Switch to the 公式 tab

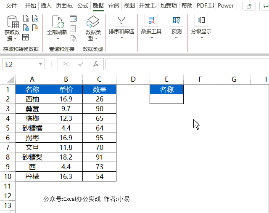coord(83,5)
